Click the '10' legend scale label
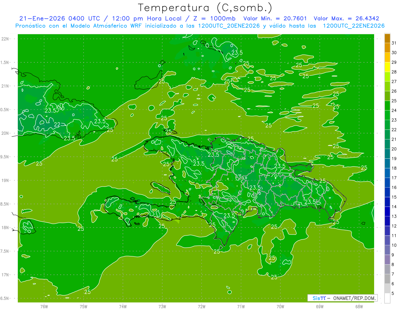 point(394,245)
